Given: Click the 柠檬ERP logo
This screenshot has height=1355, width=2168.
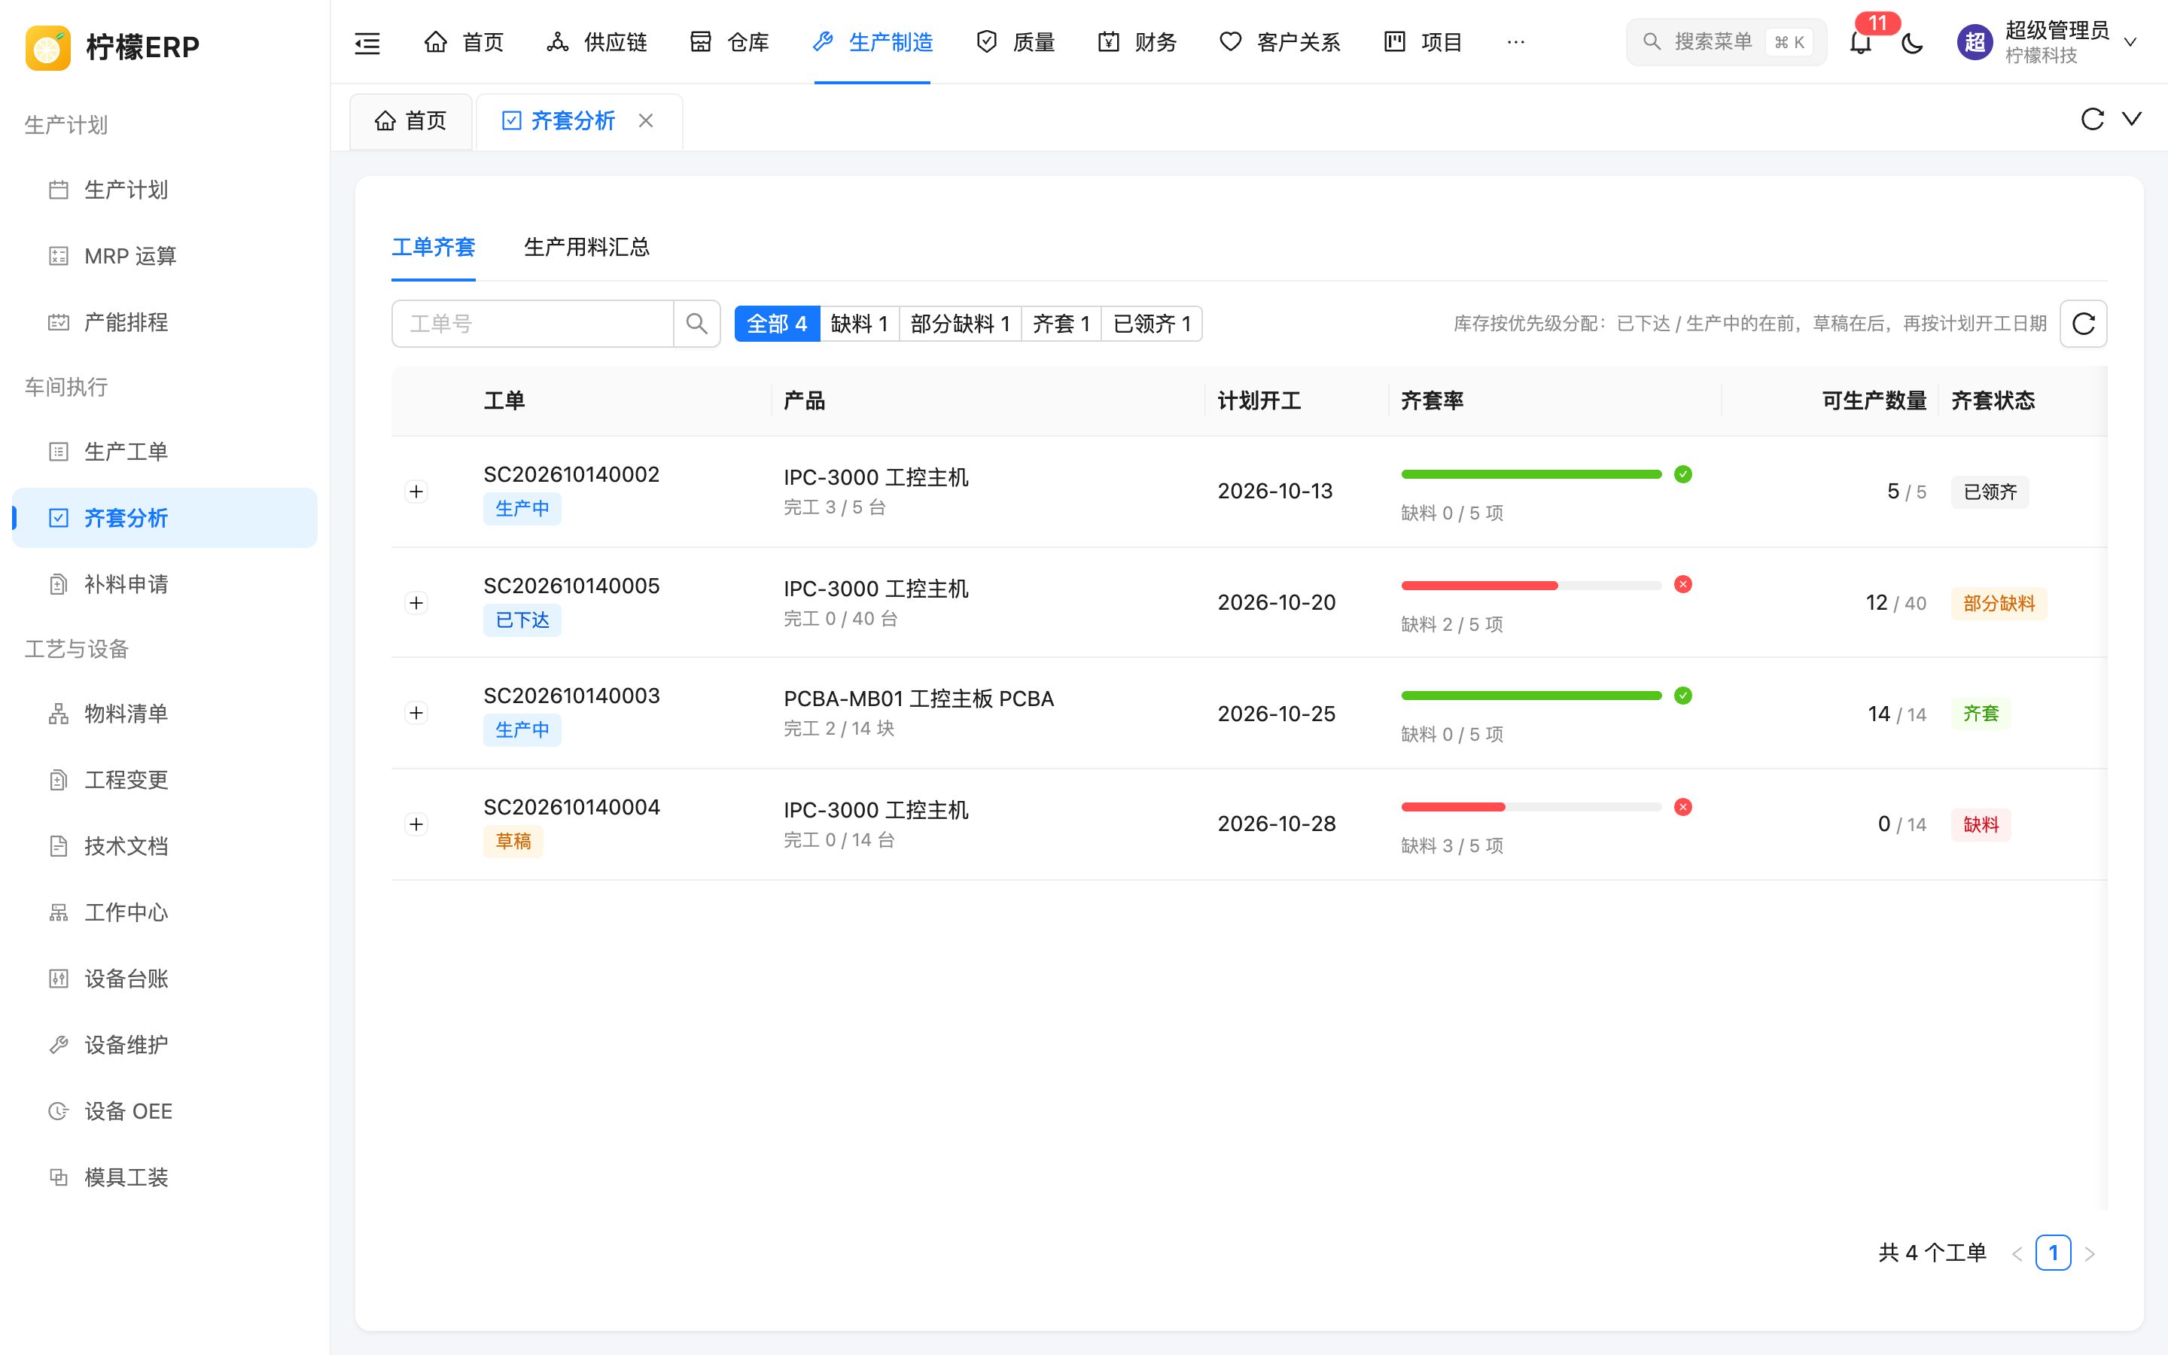Looking at the screenshot, I should click(113, 47).
